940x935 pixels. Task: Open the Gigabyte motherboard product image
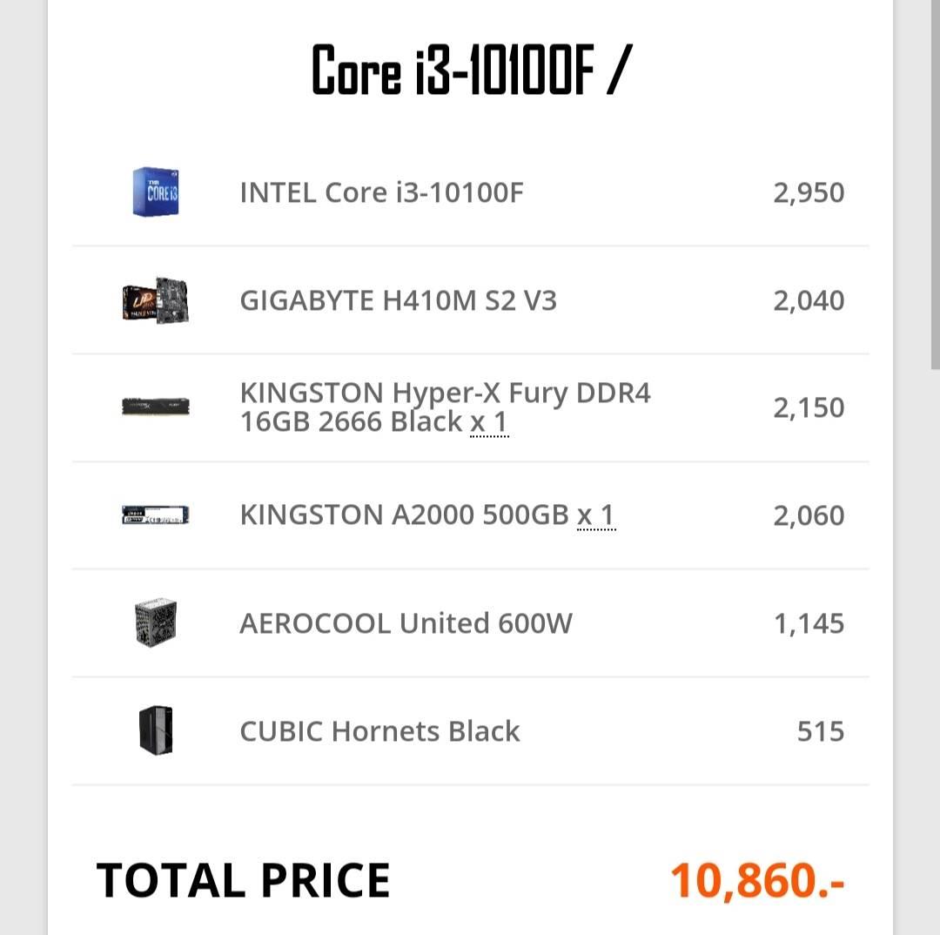coord(156,299)
